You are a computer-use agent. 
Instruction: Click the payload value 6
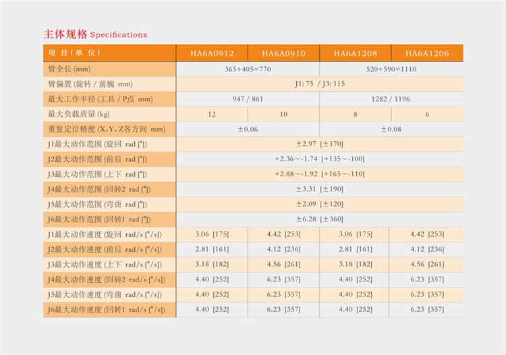(x=427, y=114)
